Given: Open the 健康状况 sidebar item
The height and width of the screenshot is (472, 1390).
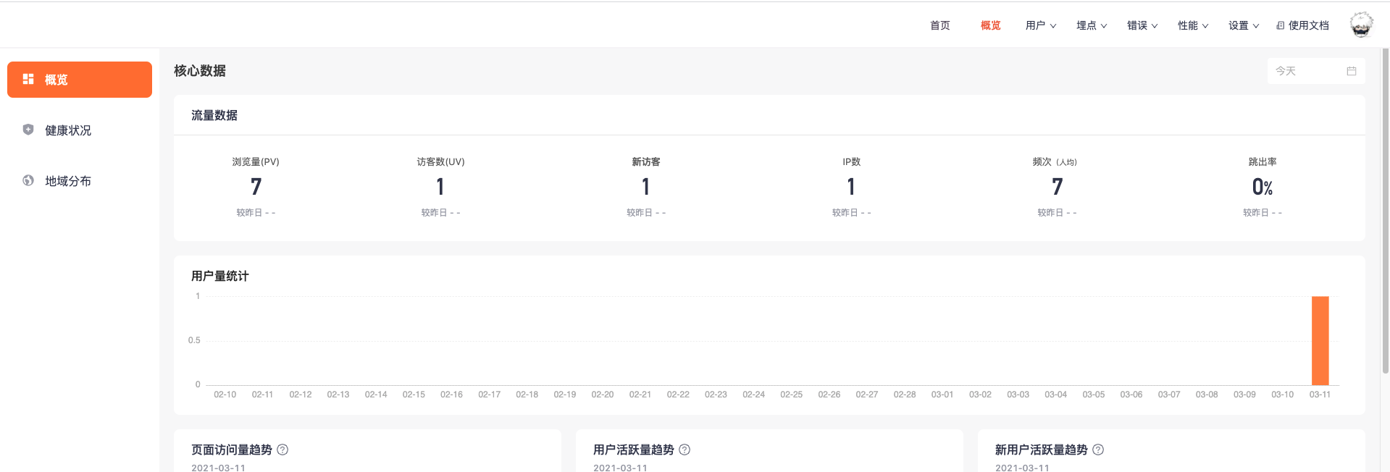Looking at the screenshot, I should click(68, 130).
